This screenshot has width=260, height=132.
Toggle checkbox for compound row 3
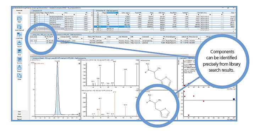35,17
